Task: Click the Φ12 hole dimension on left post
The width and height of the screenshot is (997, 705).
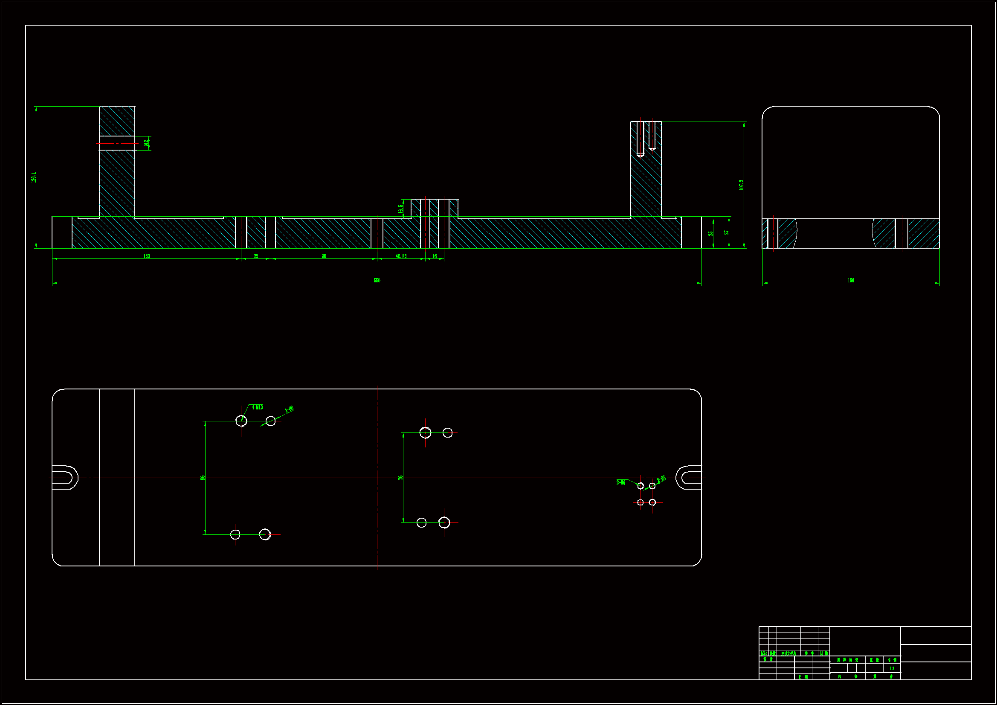Action: 146,143
